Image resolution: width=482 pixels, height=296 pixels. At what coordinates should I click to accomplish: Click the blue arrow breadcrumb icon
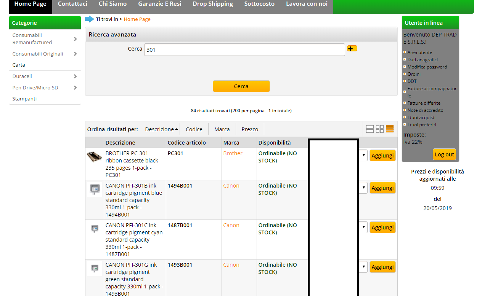pyautogui.click(x=90, y=19)
